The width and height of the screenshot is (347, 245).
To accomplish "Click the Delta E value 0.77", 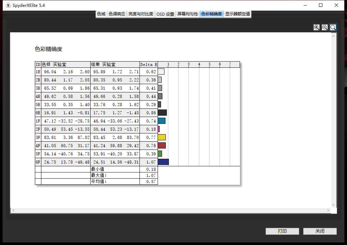I will coord(151,137).
